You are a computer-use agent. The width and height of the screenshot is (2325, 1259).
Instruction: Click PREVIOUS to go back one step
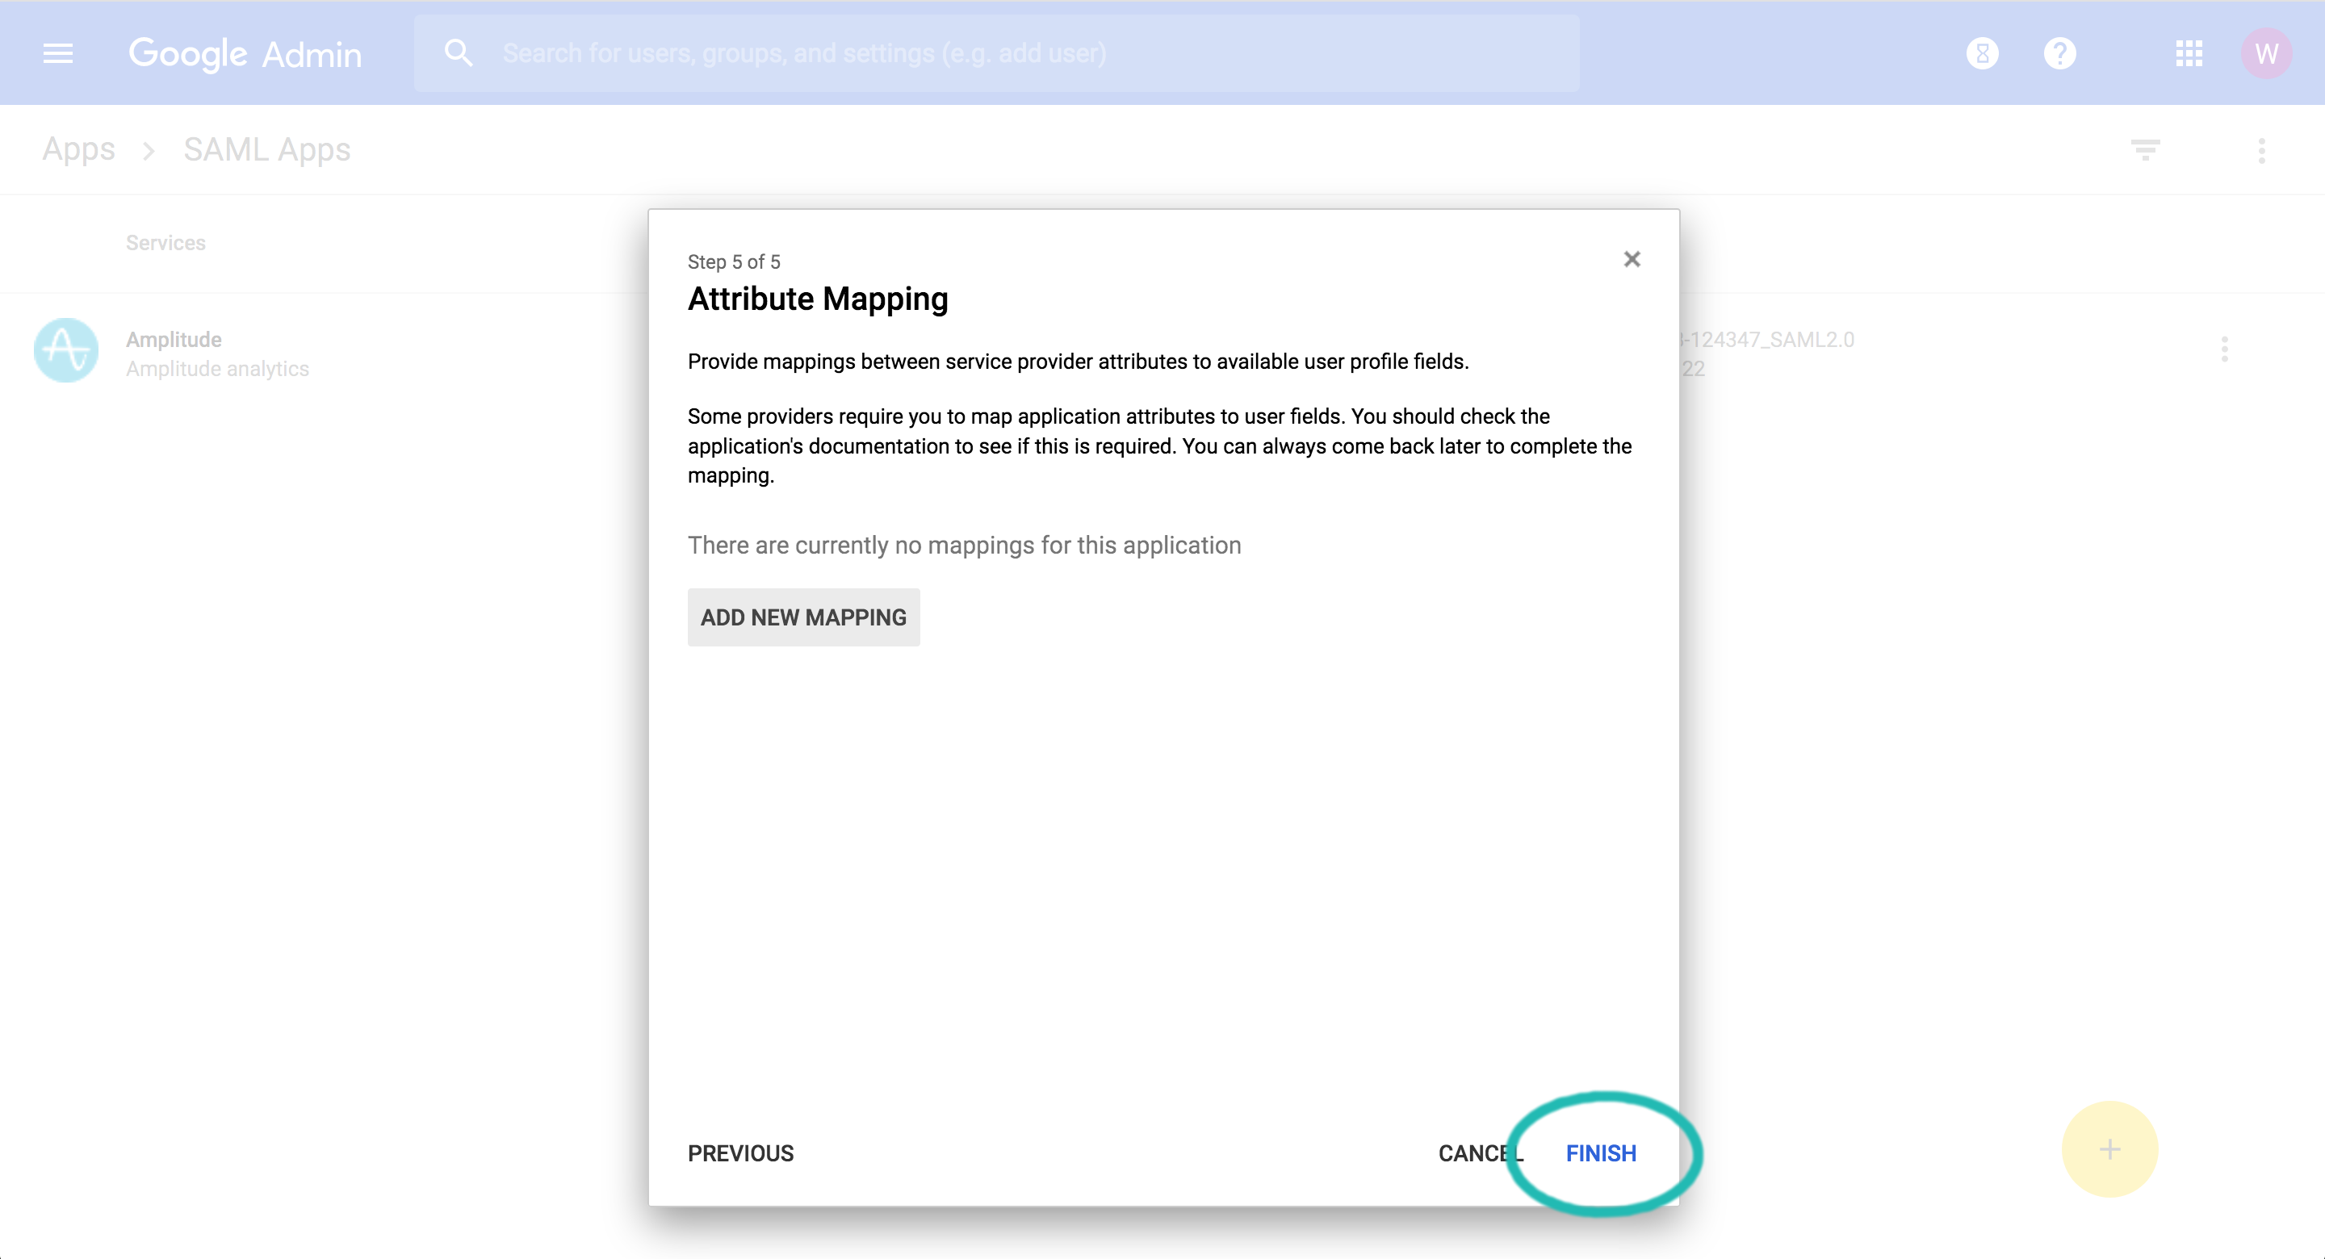[741, 1153]
